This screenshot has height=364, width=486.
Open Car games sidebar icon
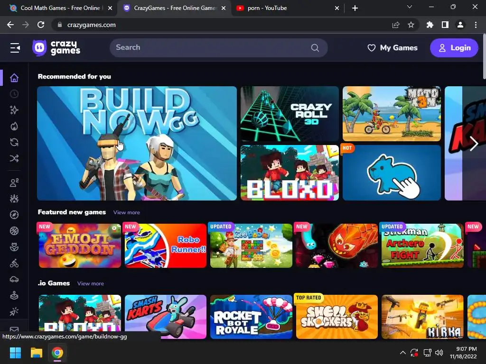pyautogui.click(x=14, y=280)
